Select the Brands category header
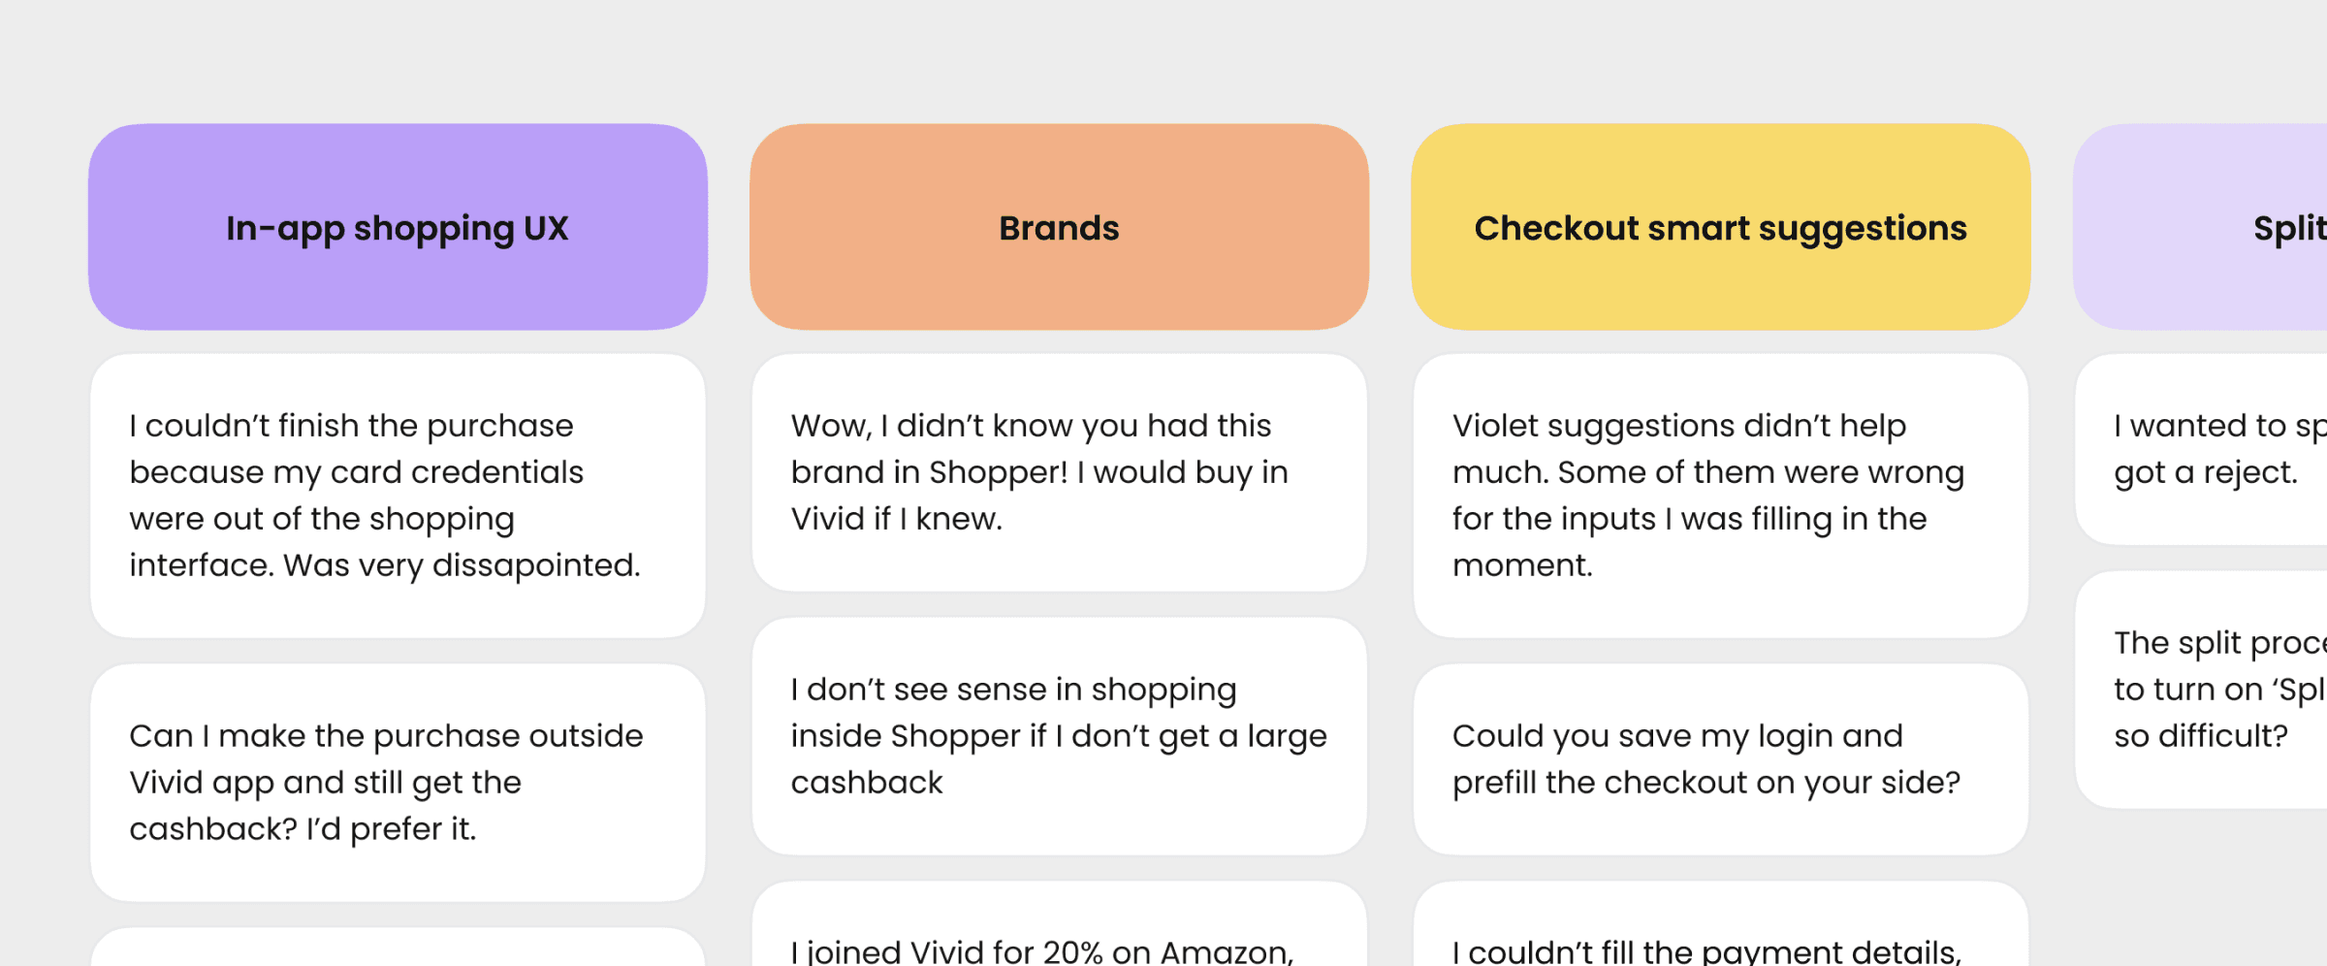This screenshot has width=2327, height=966. coord(1059,227)
